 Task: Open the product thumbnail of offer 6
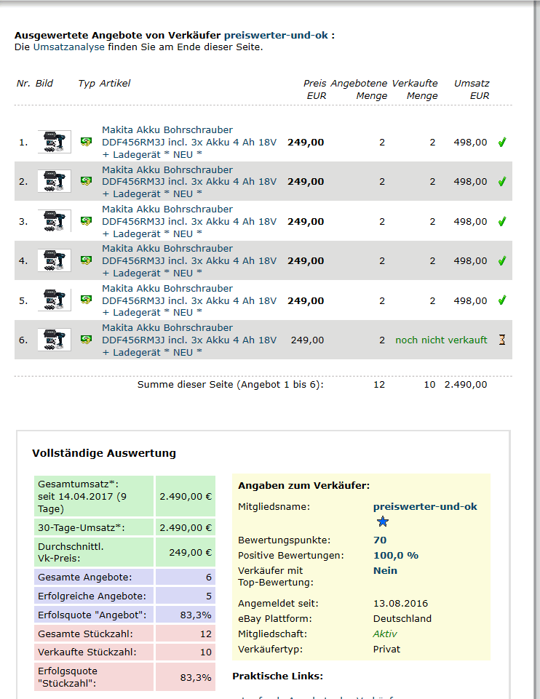54,340
